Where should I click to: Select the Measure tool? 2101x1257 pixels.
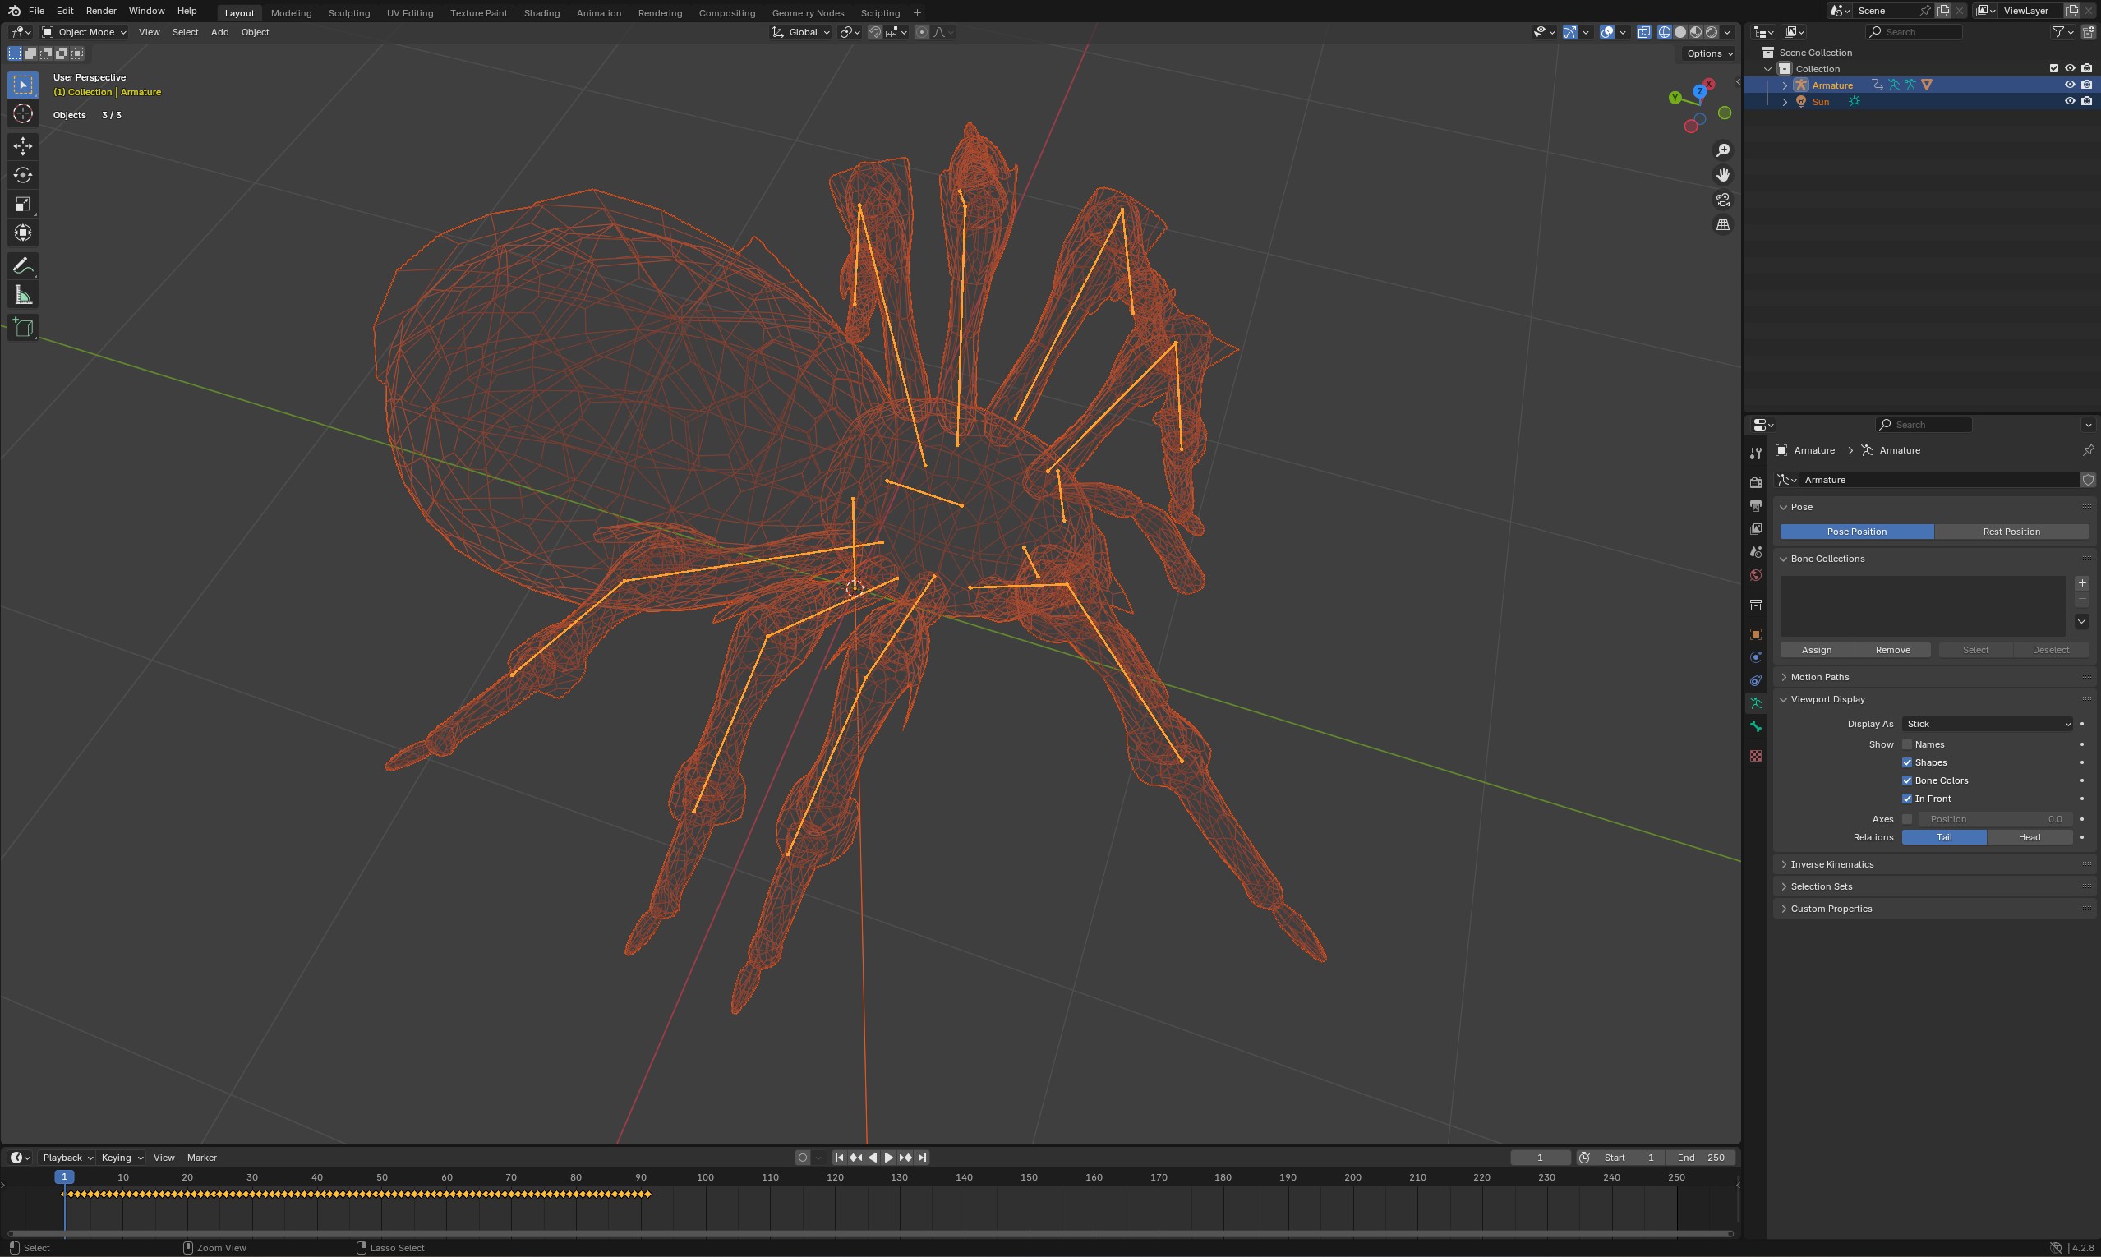[23, 296]
